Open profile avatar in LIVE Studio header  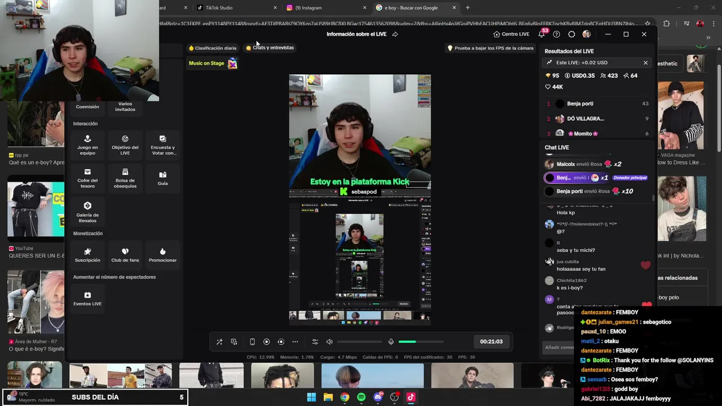(x=587, y=34)
